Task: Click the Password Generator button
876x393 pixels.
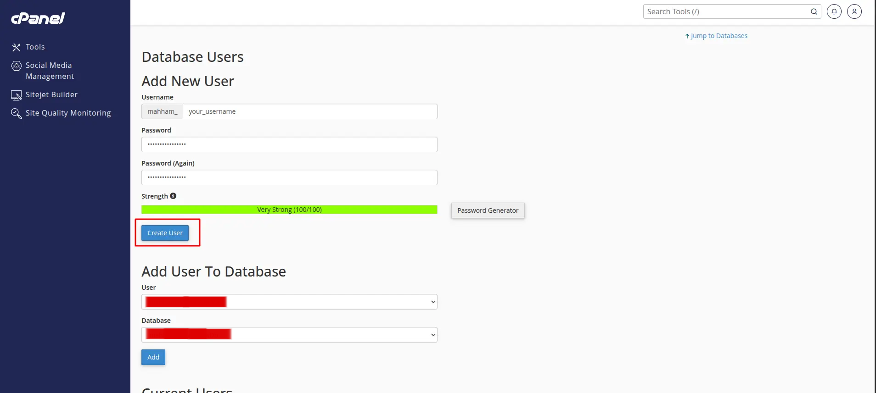Action: (x=488, y=210)
